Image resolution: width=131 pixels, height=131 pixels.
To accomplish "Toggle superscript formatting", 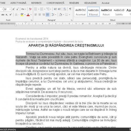I will [11, 15].
